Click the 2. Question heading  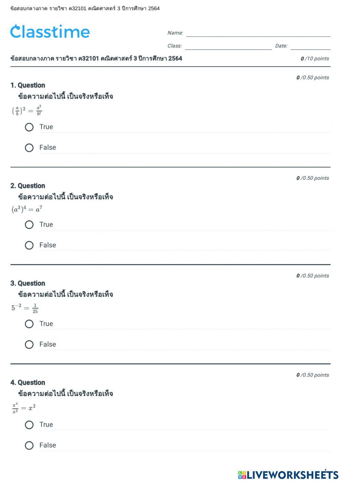tap(28, 186)
